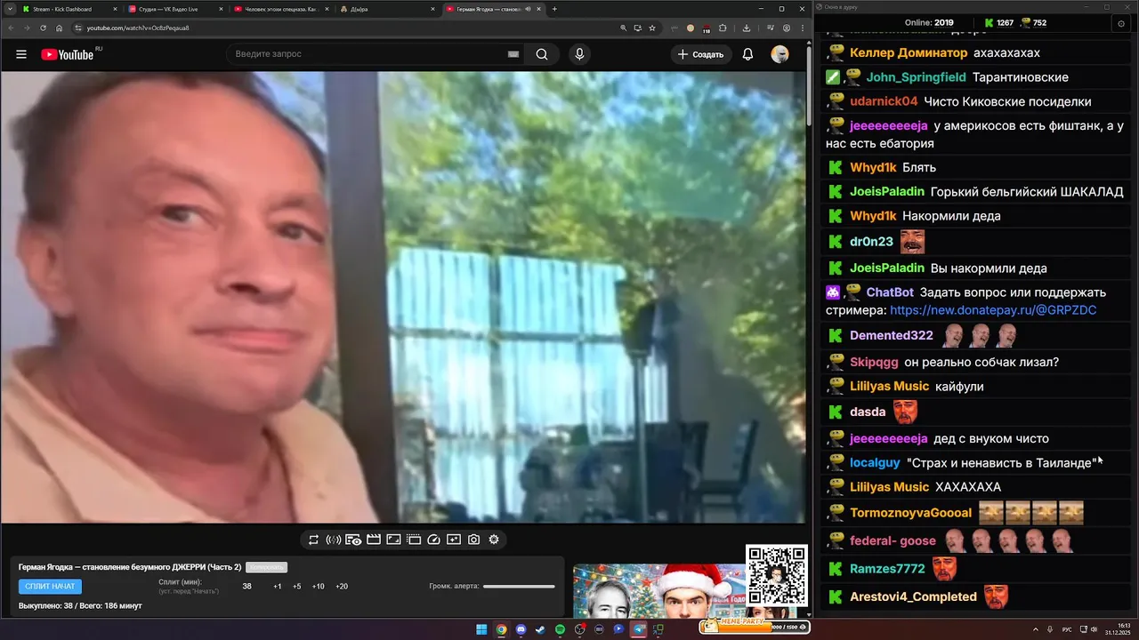This screenshot has height=640, width=1139.
Task: Switch to Студия — VK Видео Live tab
Action: 174,9
